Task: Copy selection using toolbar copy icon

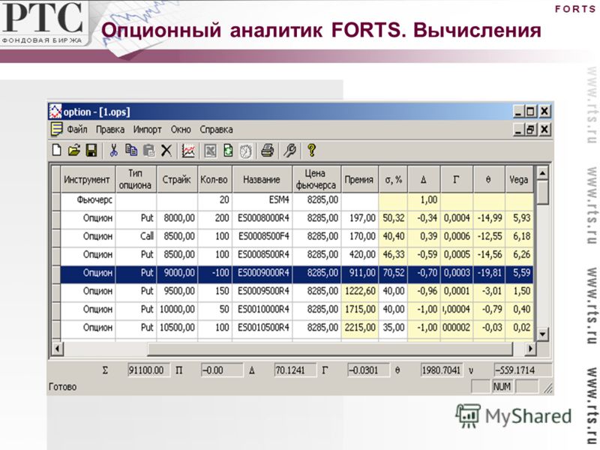Action: [131, 151]
